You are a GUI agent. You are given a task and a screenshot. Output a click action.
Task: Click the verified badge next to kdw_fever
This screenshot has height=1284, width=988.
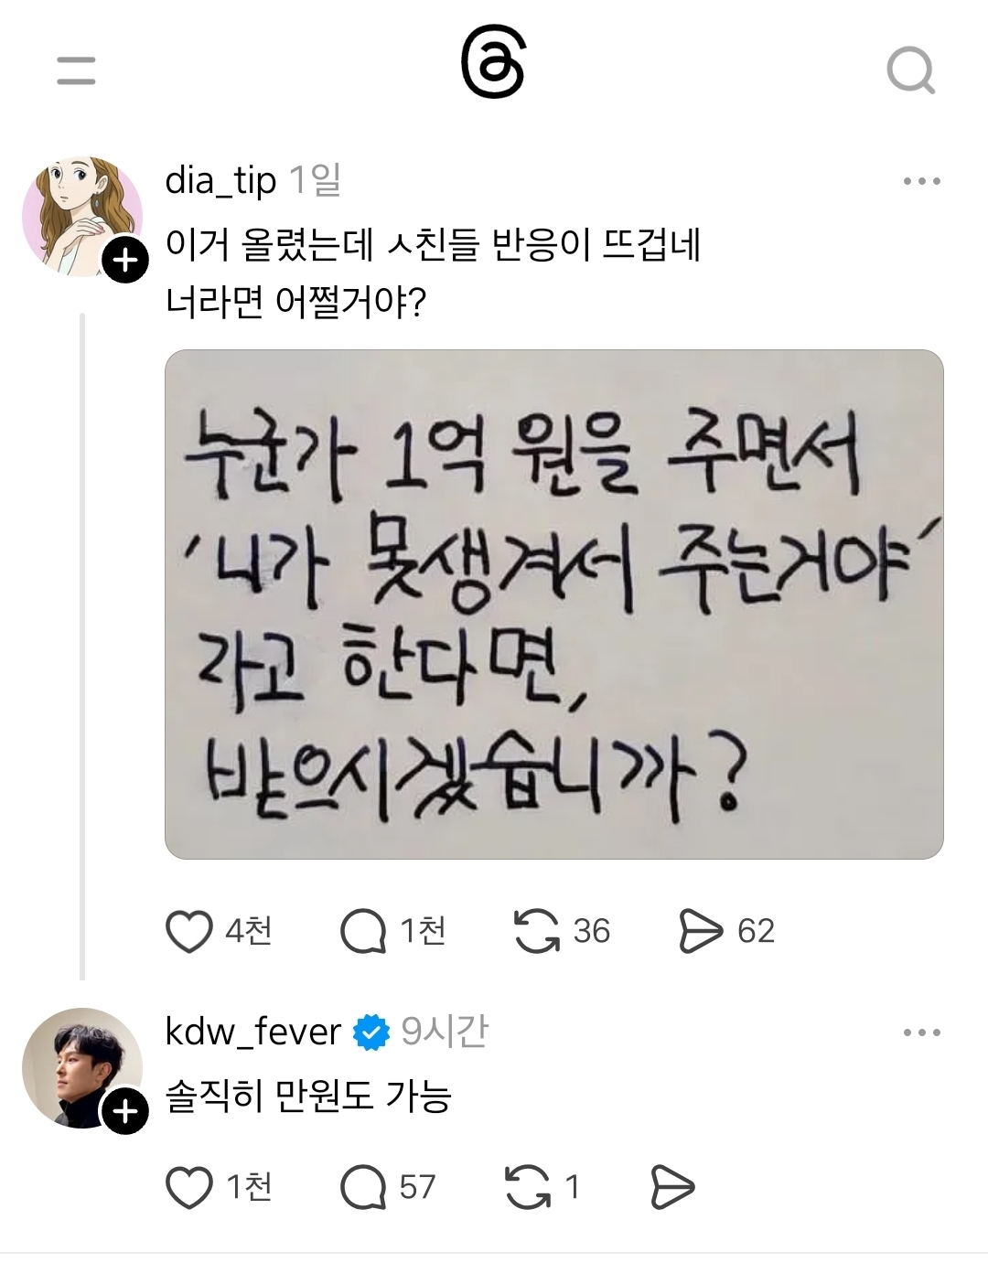370,1030
